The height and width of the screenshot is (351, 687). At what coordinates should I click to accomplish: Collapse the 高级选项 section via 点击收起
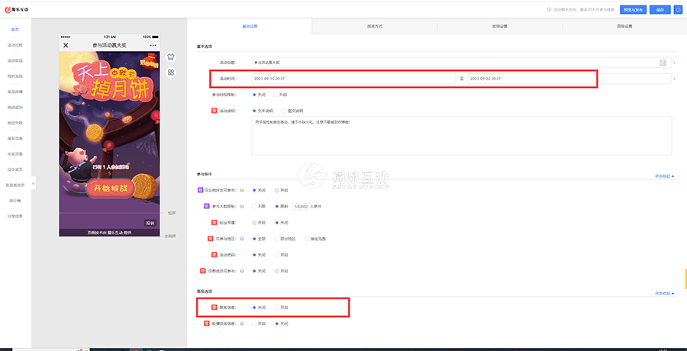663,294
